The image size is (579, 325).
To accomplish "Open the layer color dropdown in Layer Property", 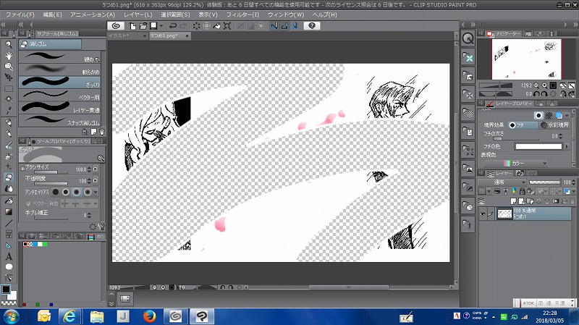I will pos(567,116).
